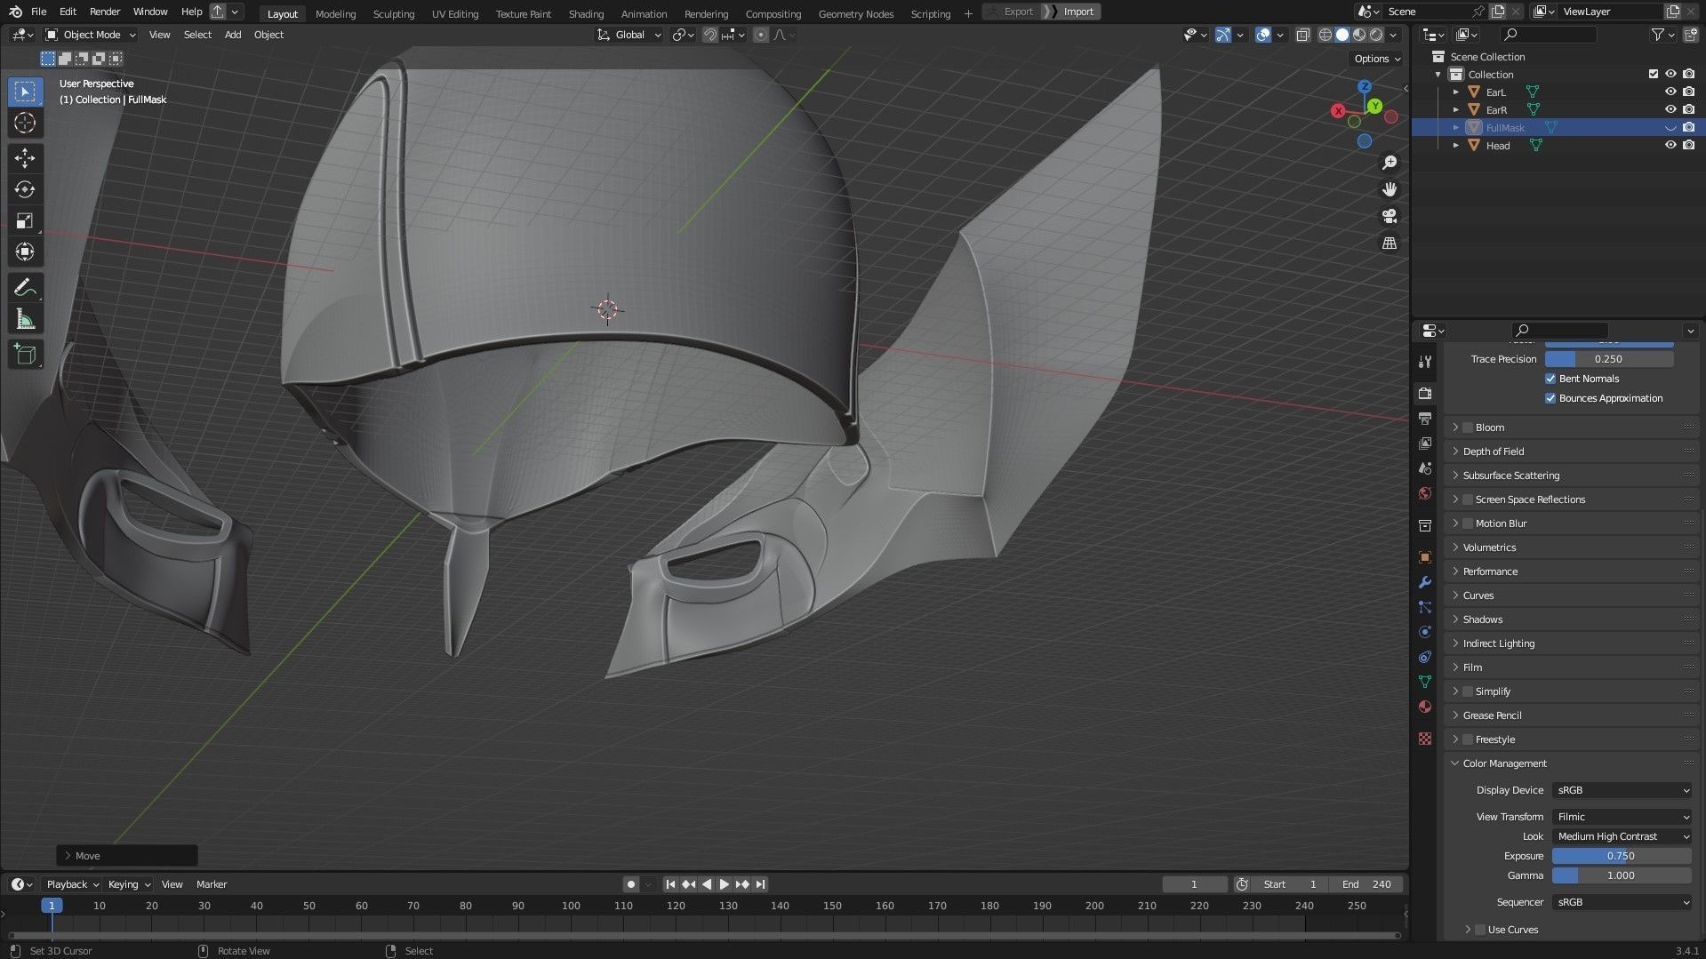Open Object Mode dropdown
This screenshot has width=1706, height=959.
point(91,35)
